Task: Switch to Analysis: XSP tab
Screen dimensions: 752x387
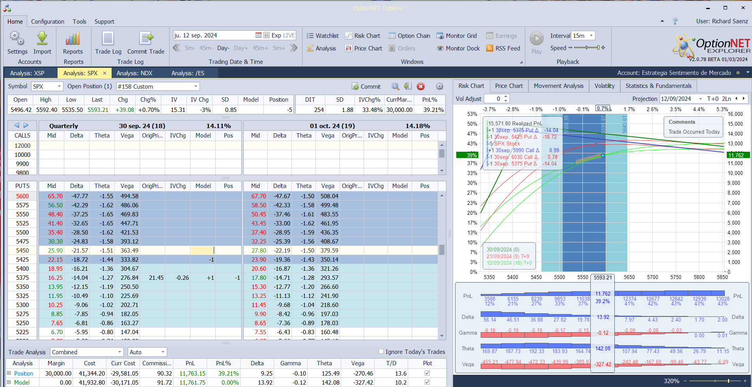Action: (x=27, y=73)
